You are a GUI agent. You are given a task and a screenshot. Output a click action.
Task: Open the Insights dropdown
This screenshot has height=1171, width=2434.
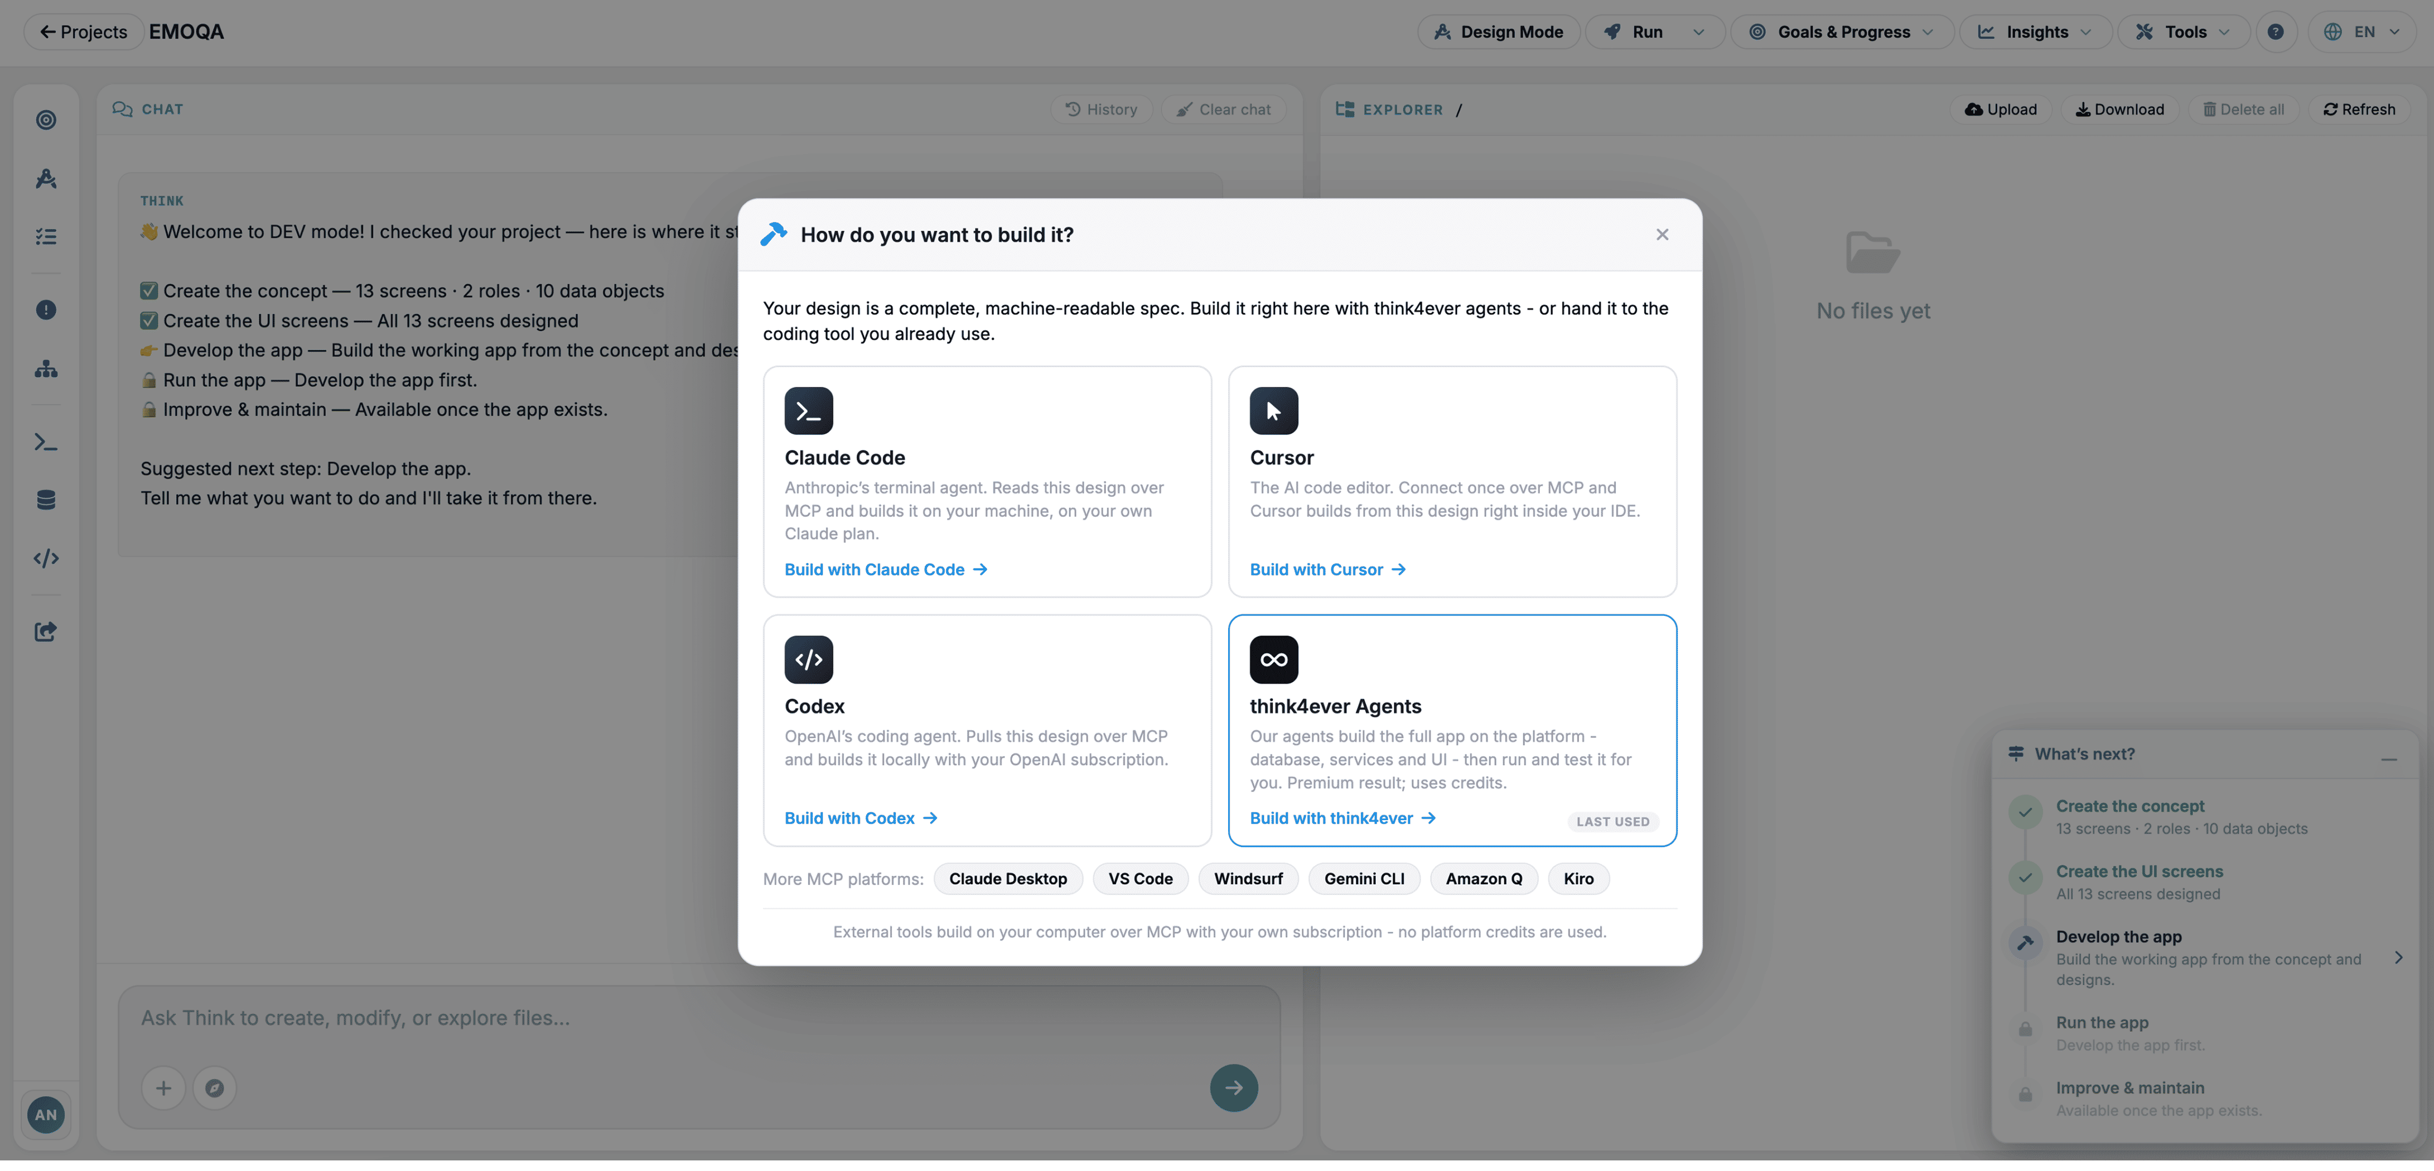[x=2035, y=32]
